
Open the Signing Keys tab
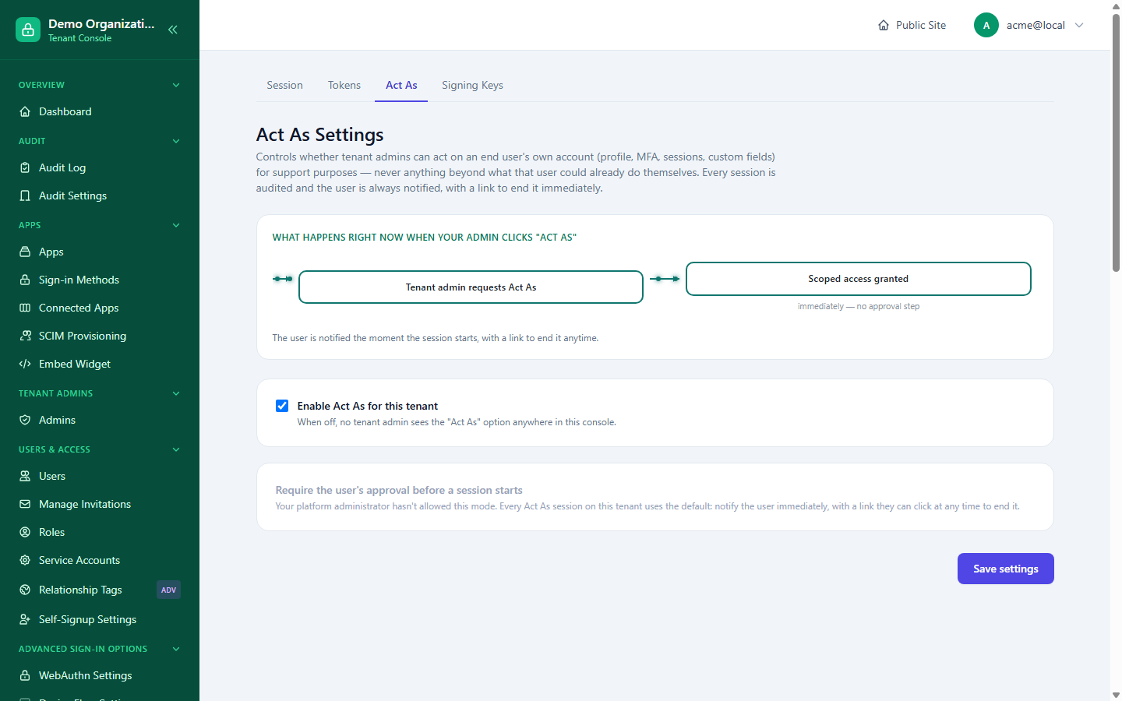[x=472, y=85]
